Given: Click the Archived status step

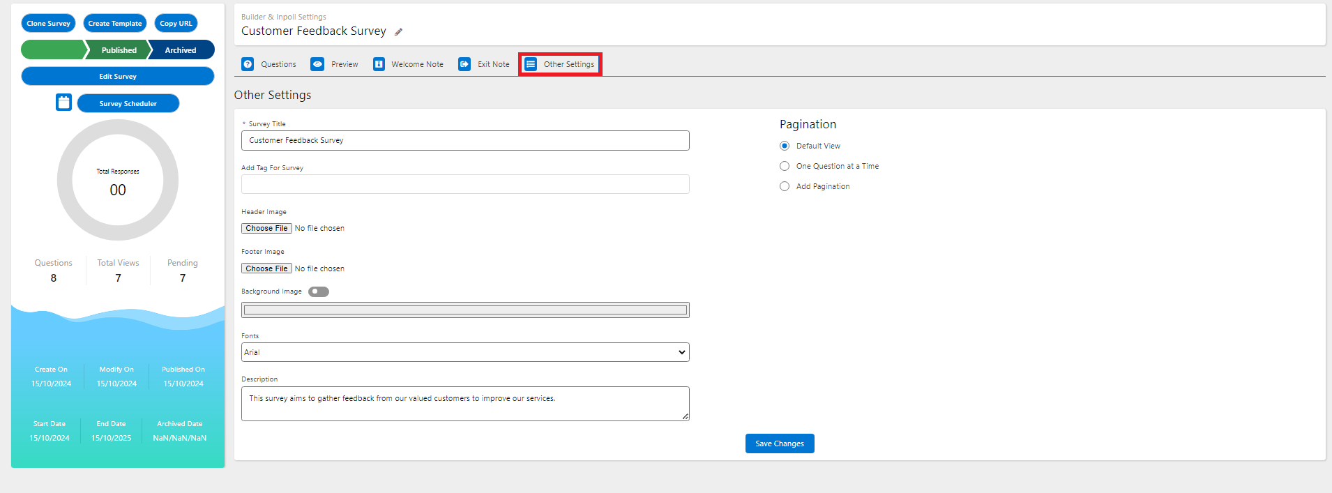Looking at the screenshot, I should pyautogui.click(x=181, y=50).
